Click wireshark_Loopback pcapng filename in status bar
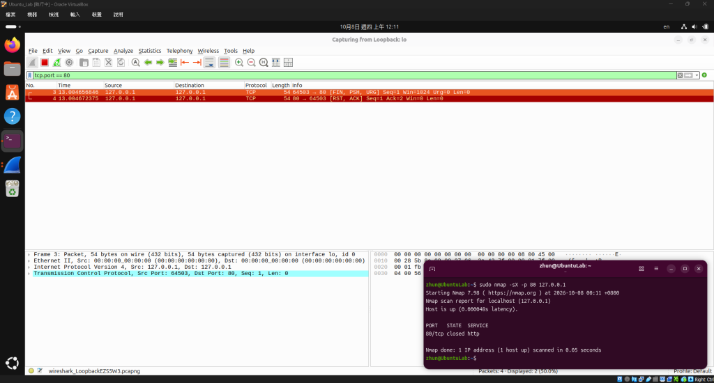This screenshot has width=714, height=383. (x=94, y=371)
